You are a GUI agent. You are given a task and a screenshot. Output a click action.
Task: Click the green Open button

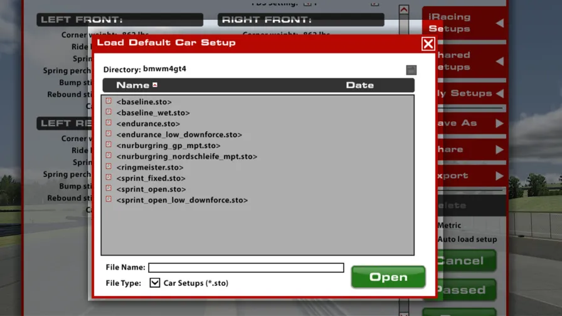(x=388, y=276)
